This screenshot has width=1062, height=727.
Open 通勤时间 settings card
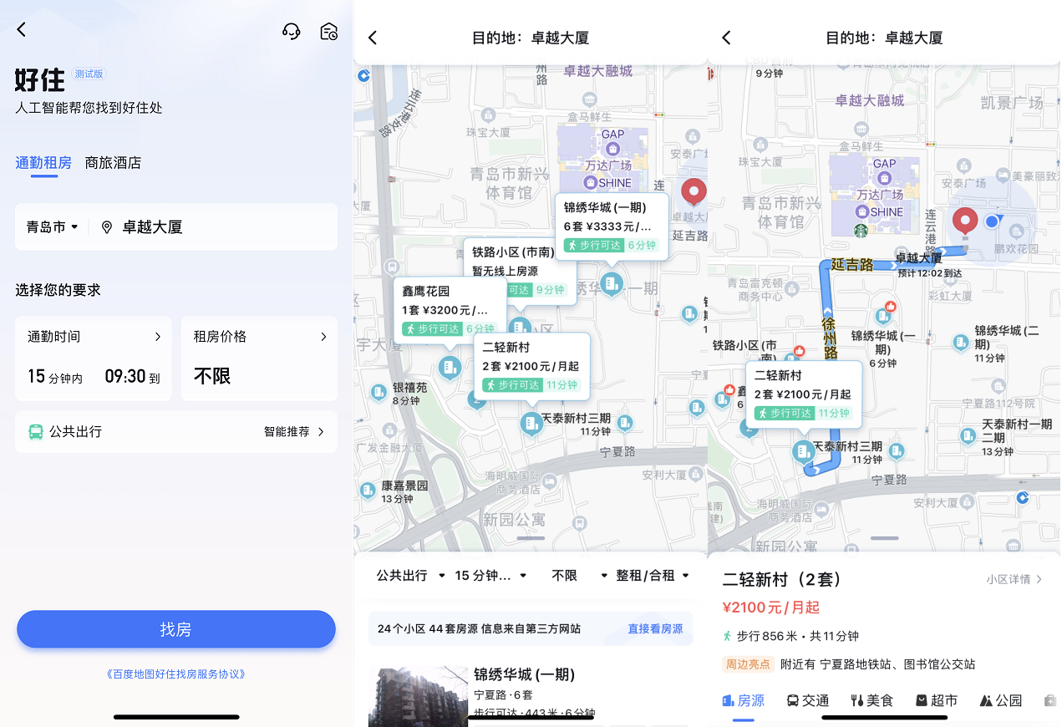(94, 358)
